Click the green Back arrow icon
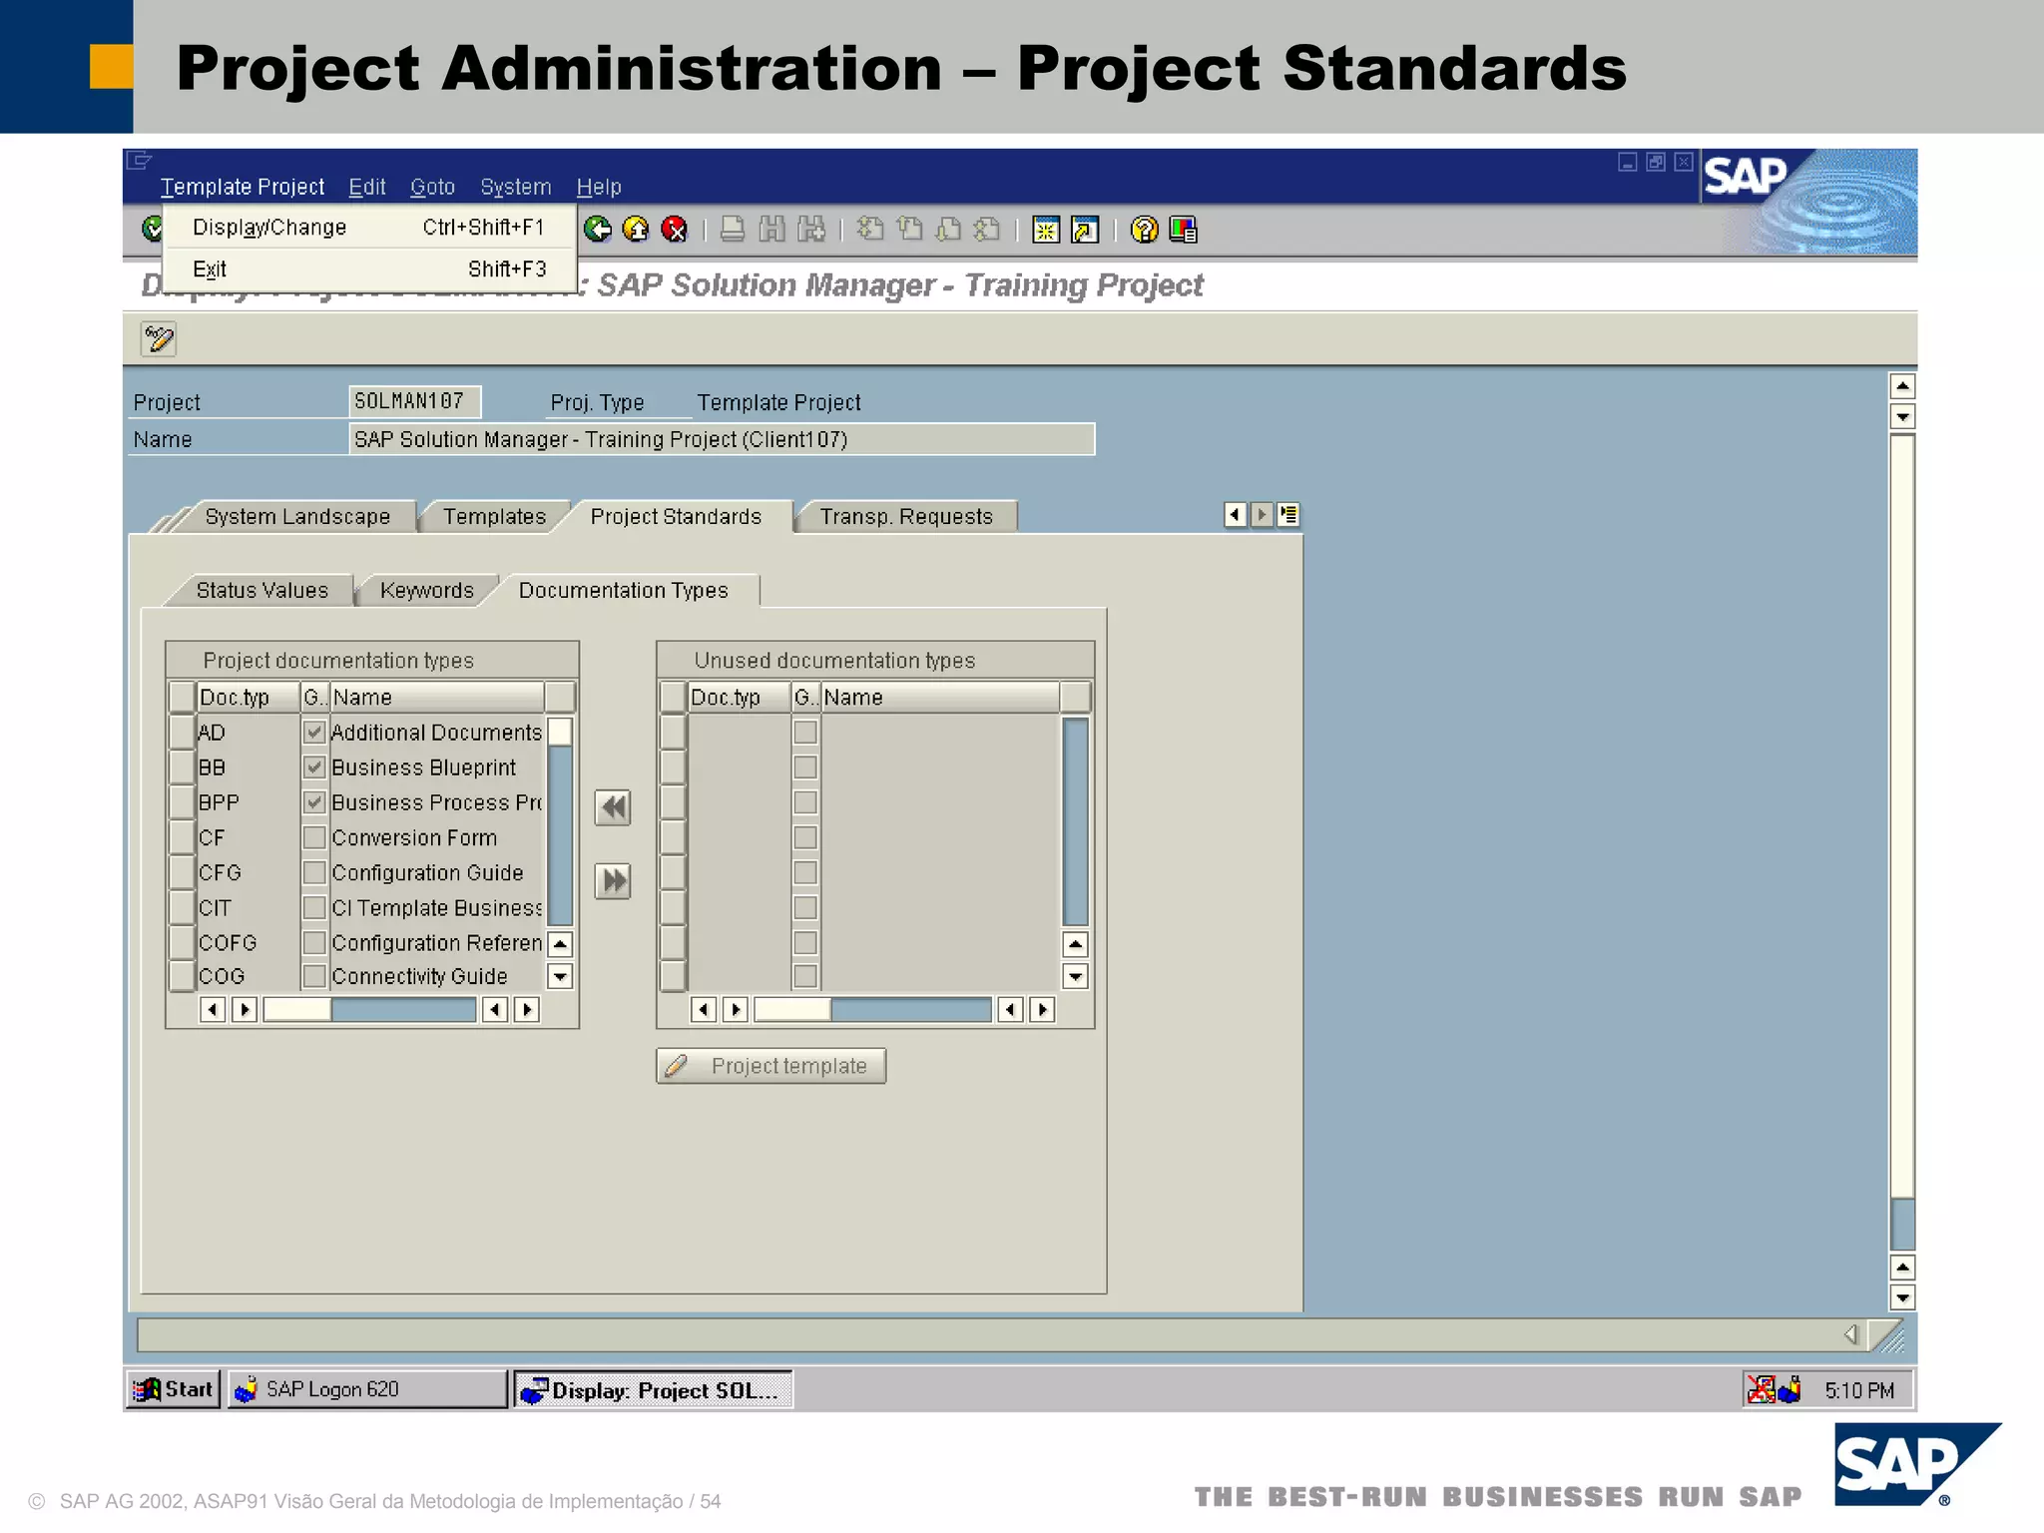This screenshot has height=1533, width=2044. (x=598, y=231)
